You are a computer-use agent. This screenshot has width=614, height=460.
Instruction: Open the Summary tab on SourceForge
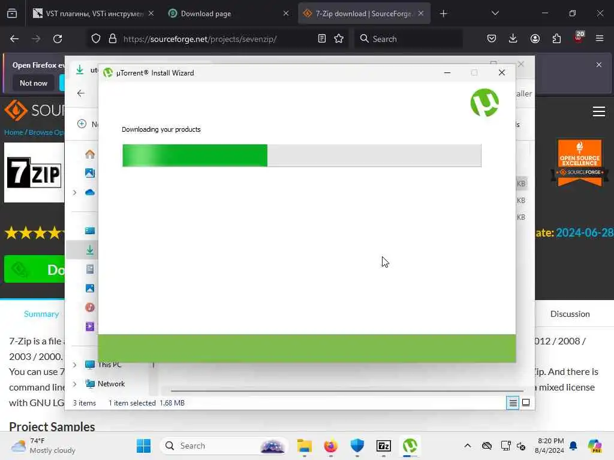[41, 314]
